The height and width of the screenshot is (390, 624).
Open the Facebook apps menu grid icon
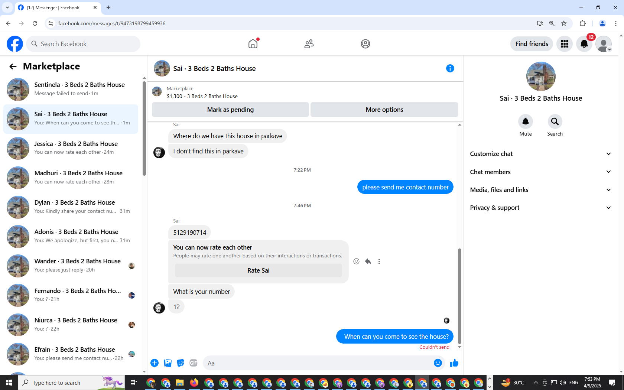[565, 44]
